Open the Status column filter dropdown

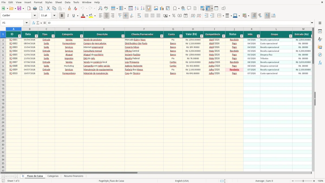click(242, 36)
